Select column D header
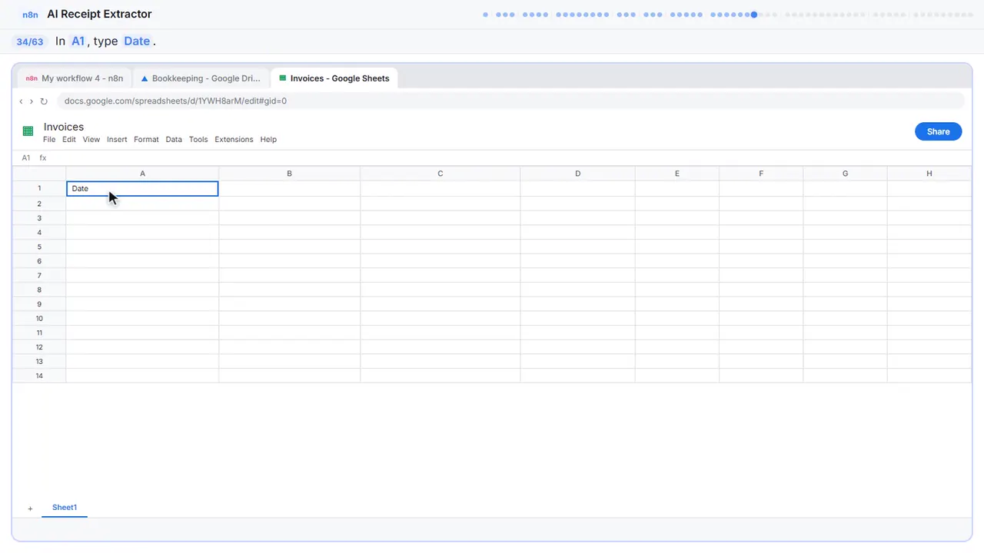This screenshot has width=984, height=553. point(577,174)
